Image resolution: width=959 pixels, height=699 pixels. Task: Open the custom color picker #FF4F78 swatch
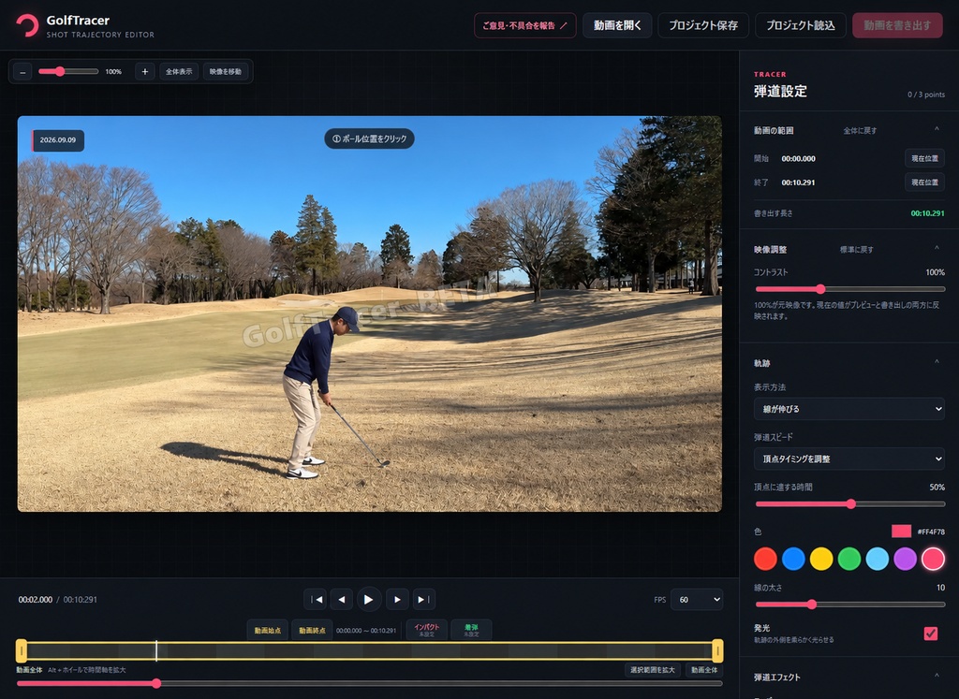pyautogui.click(x=901, y=531)
